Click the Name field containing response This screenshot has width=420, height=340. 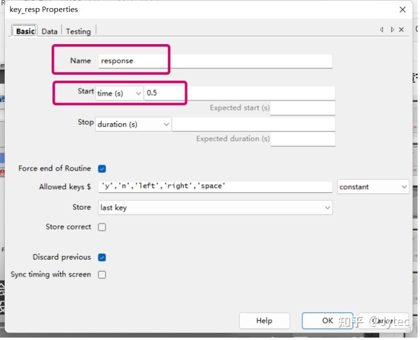point(215,61)
